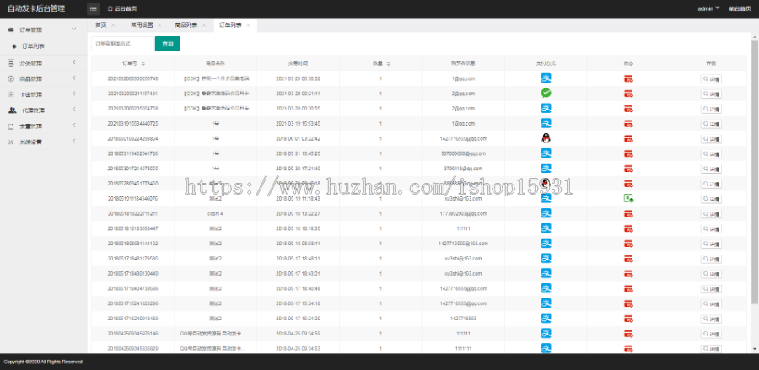The image size is (759, 370).
Task: Click red status icon in the 2021-03-20 00:30:02 row
Action: click(x=629, y=79)
